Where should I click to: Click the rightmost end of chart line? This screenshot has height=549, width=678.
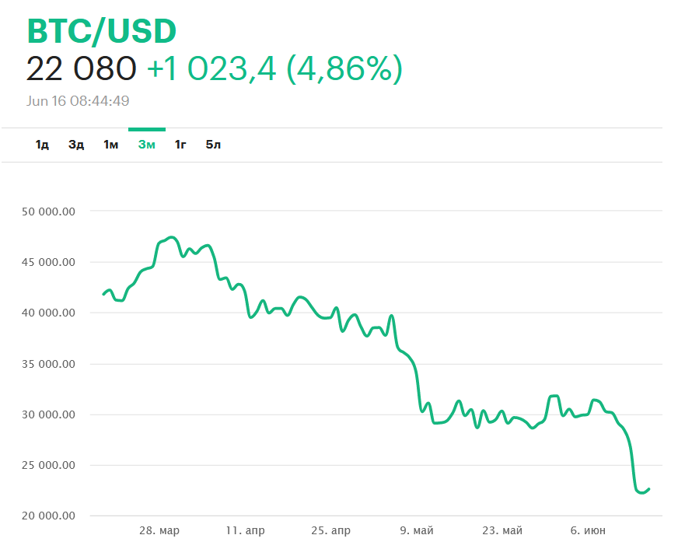point(648,489)
